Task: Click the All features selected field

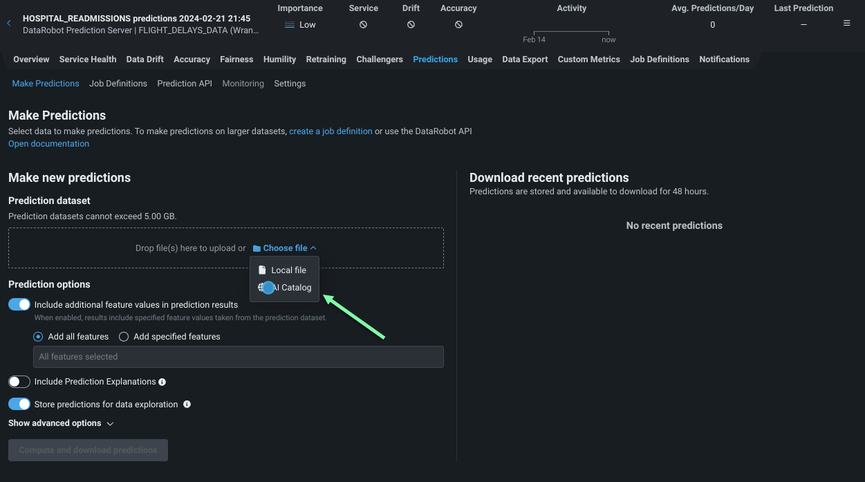Action: click(x=238, y=357)
